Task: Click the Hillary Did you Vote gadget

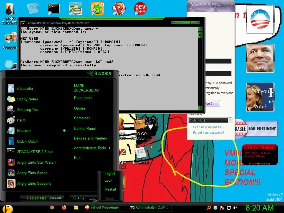Action: point(260,97)
